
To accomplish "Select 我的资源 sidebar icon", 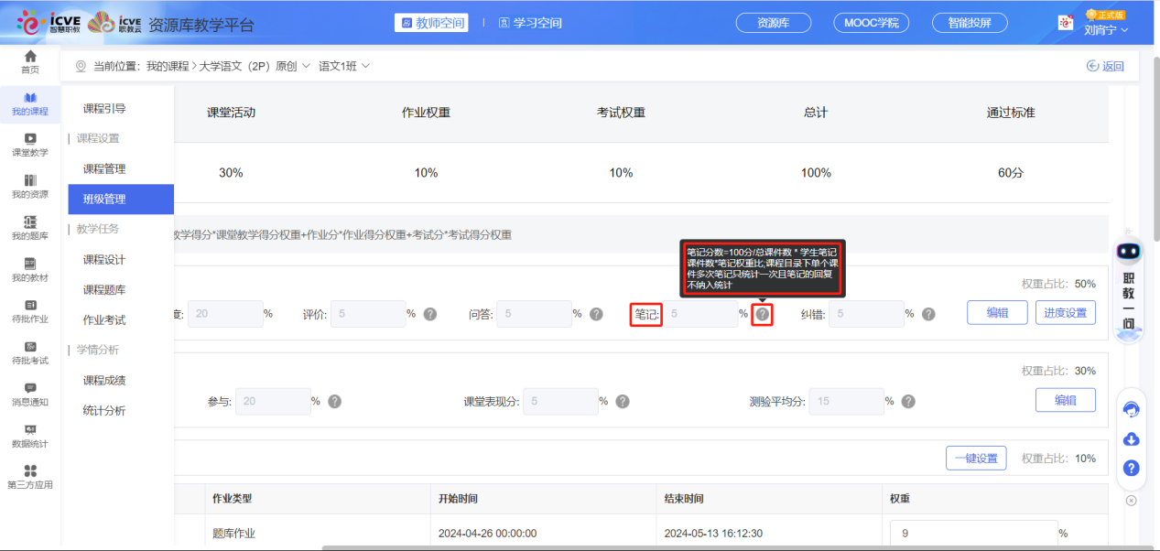I will tap(30, 188).
